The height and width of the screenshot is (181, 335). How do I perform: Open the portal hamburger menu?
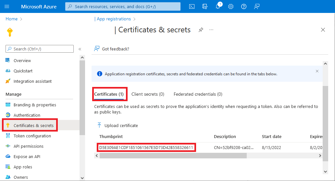point(7,6)
